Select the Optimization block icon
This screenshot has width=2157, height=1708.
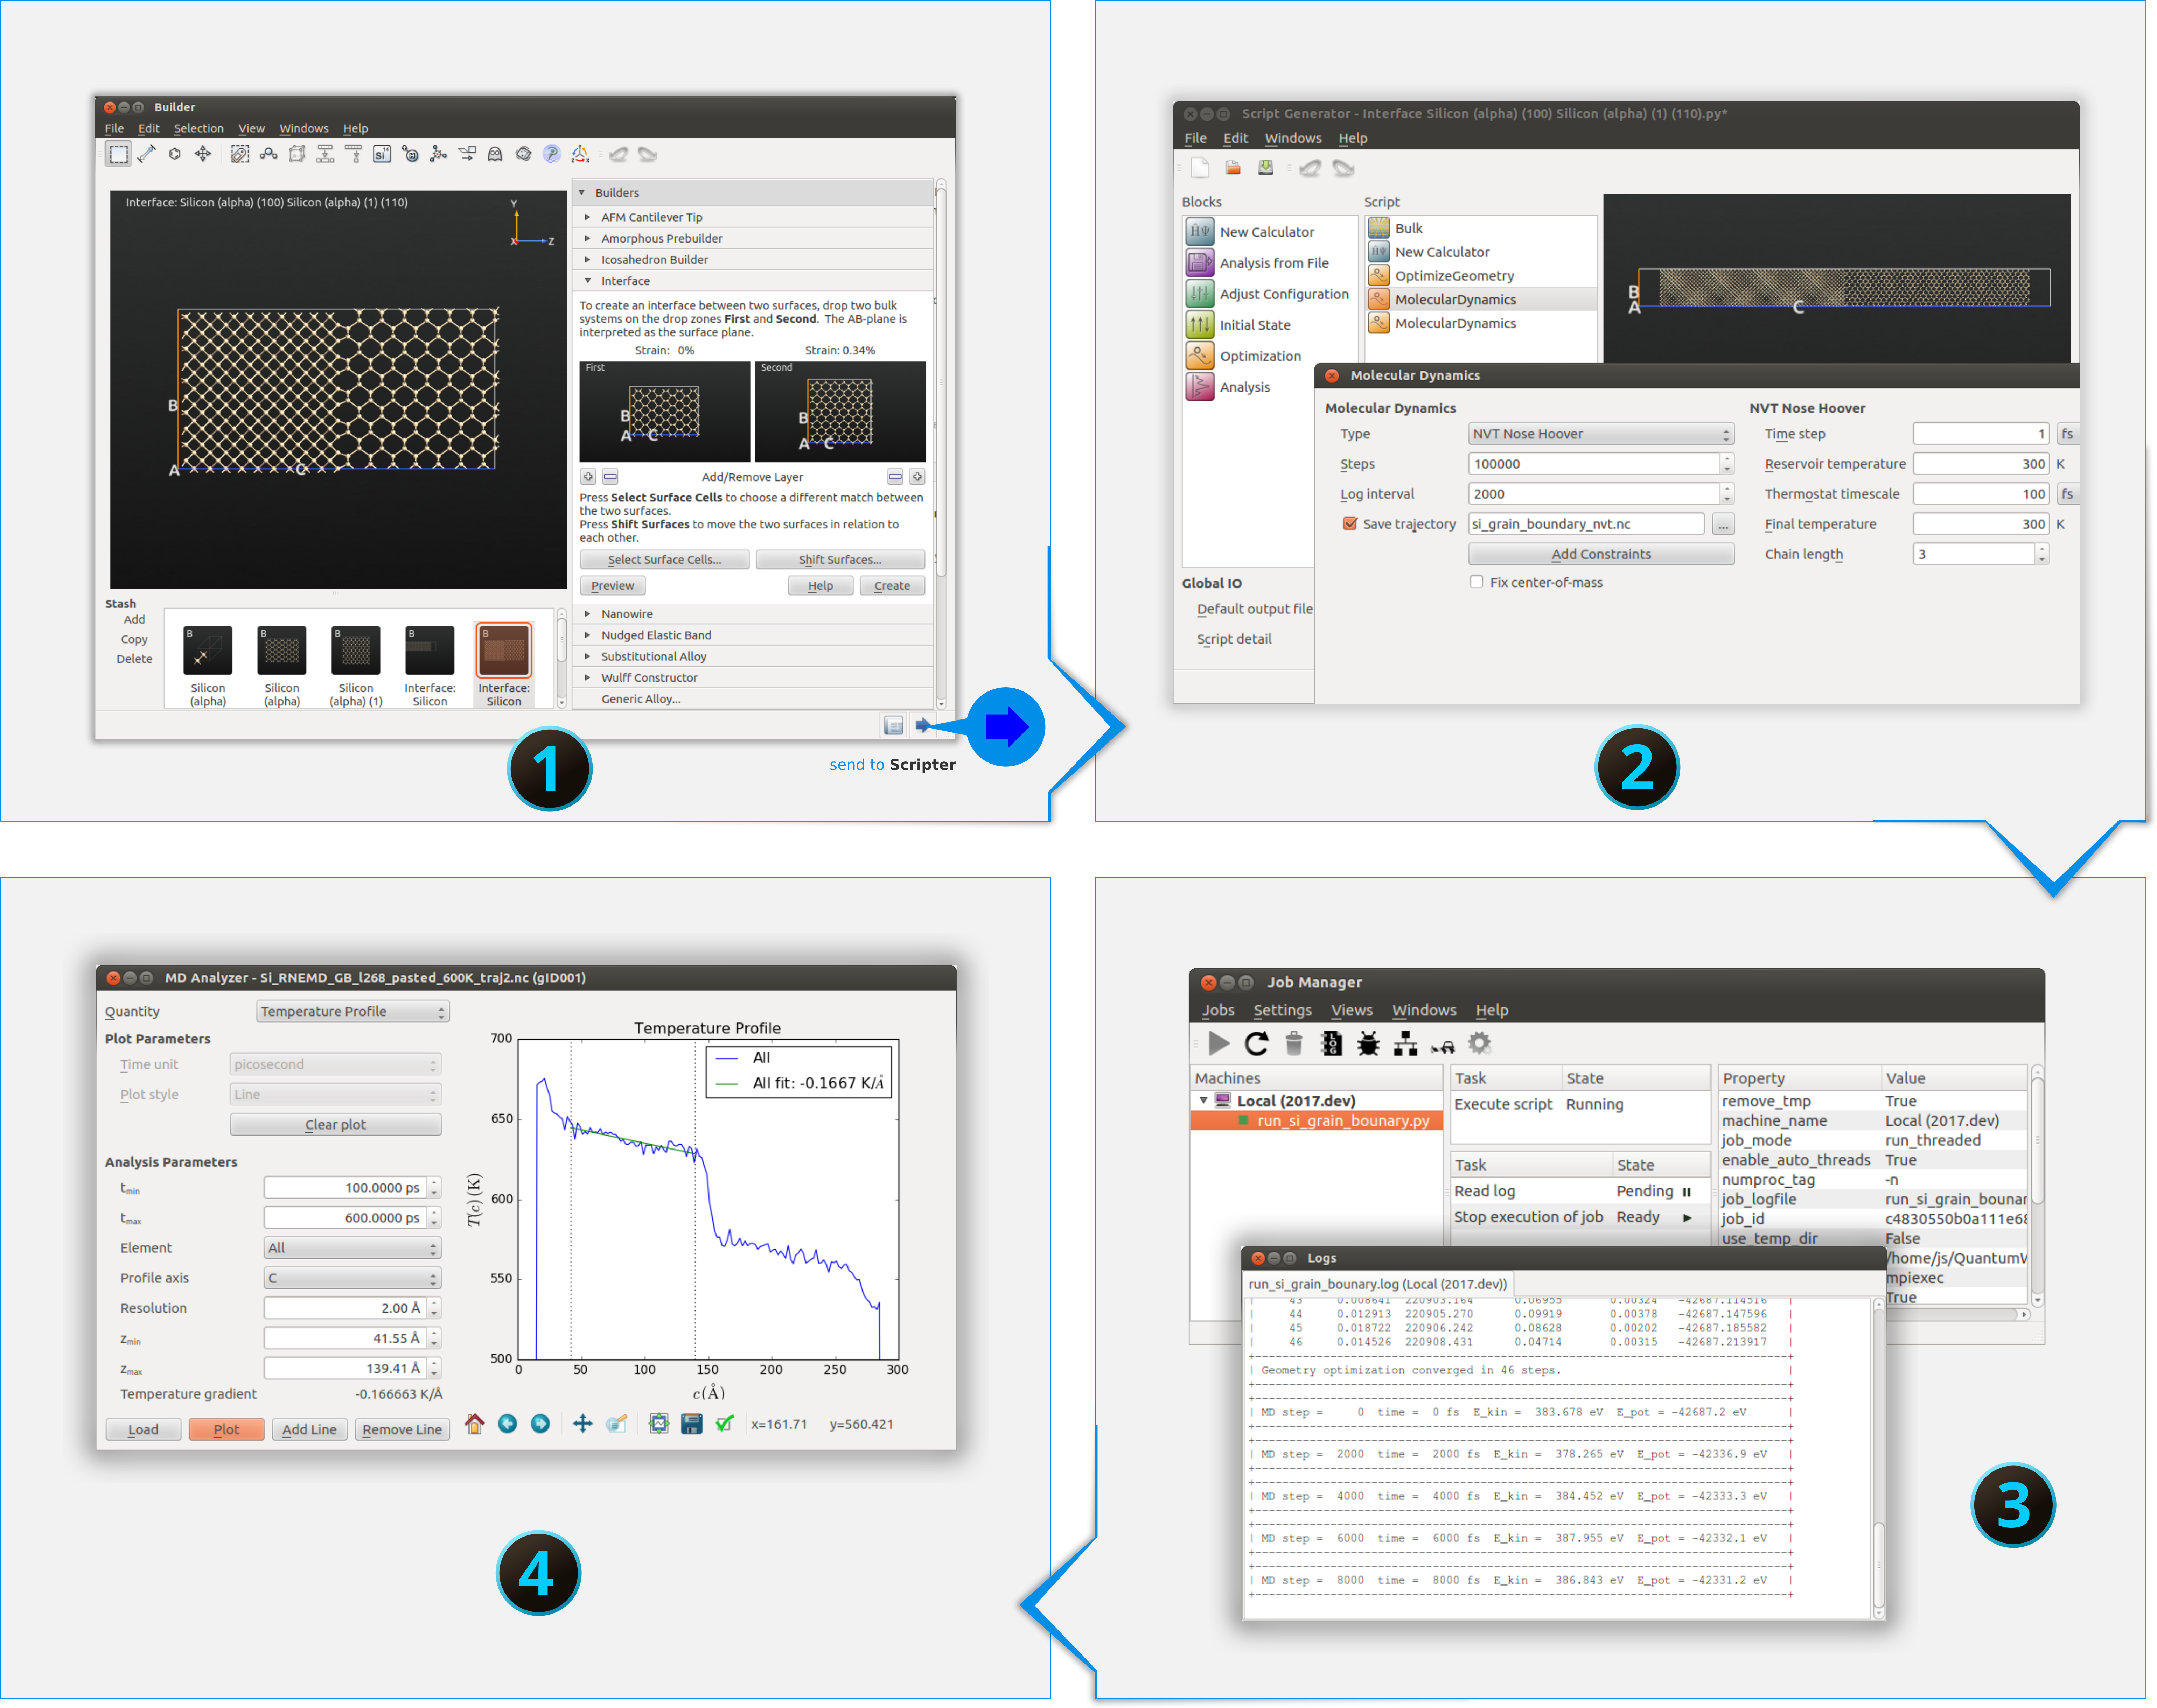pos(1200,356)
